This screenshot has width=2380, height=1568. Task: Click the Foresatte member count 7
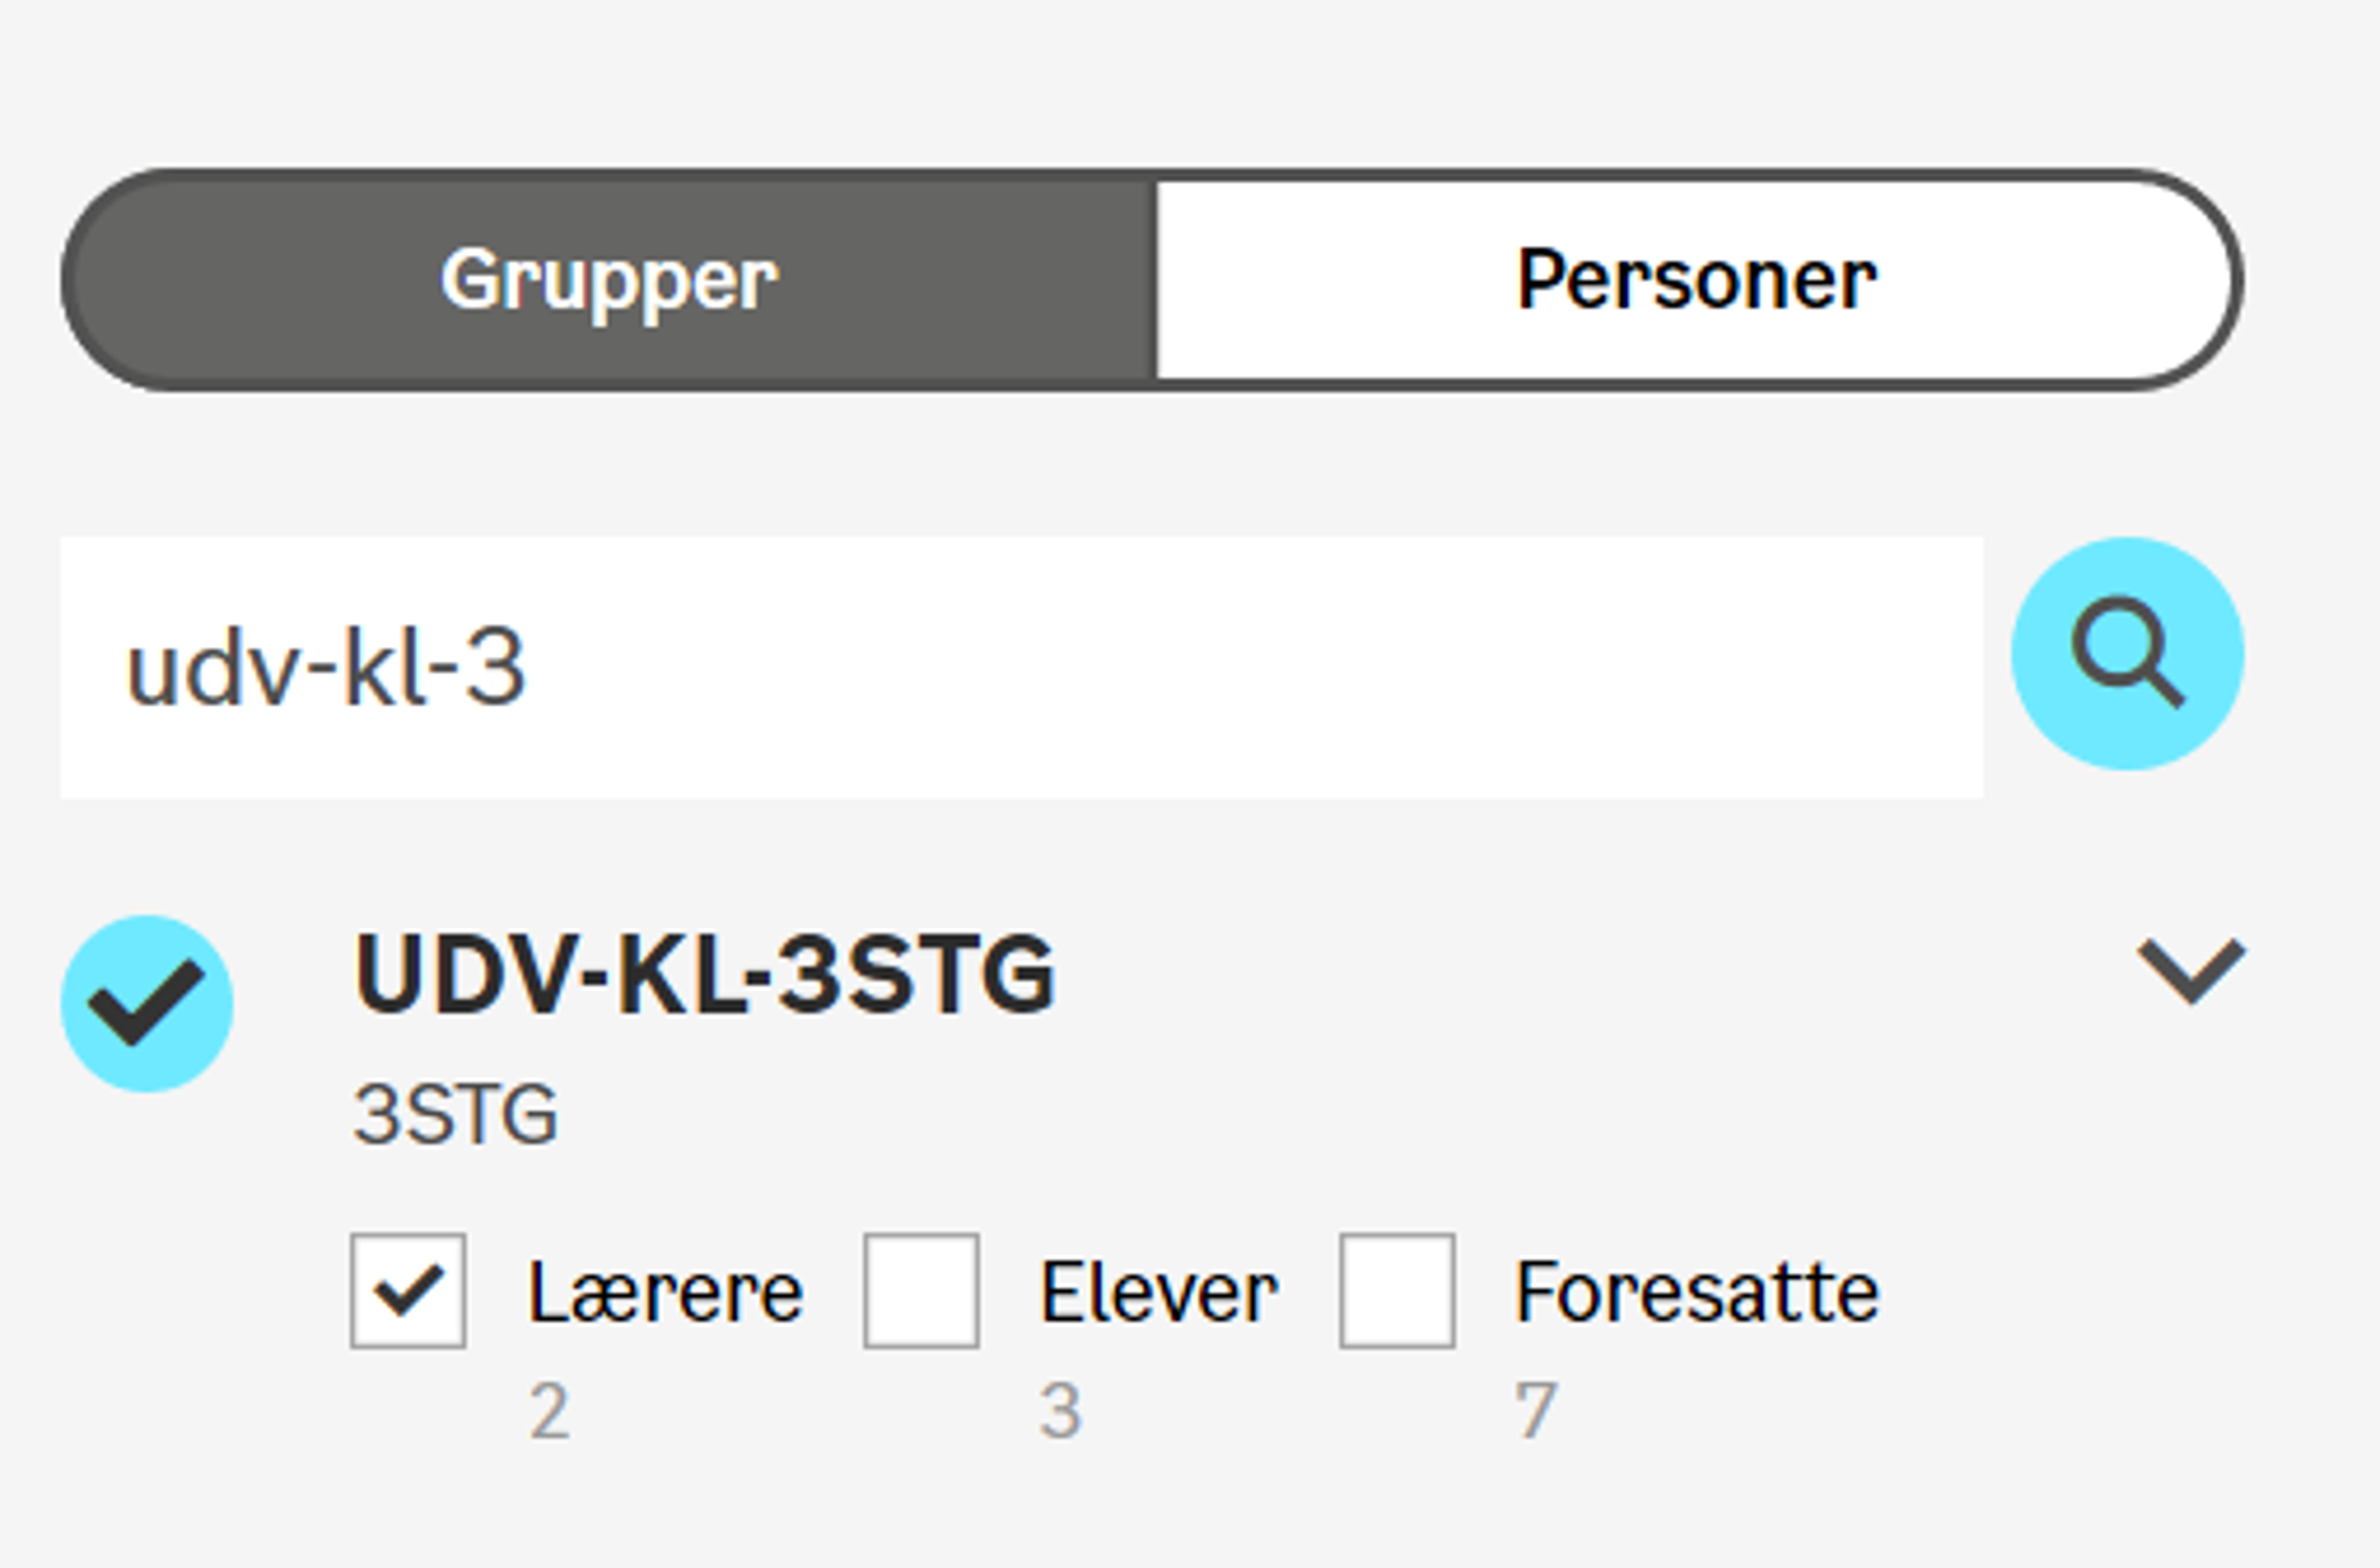tap(1536, 1411)
